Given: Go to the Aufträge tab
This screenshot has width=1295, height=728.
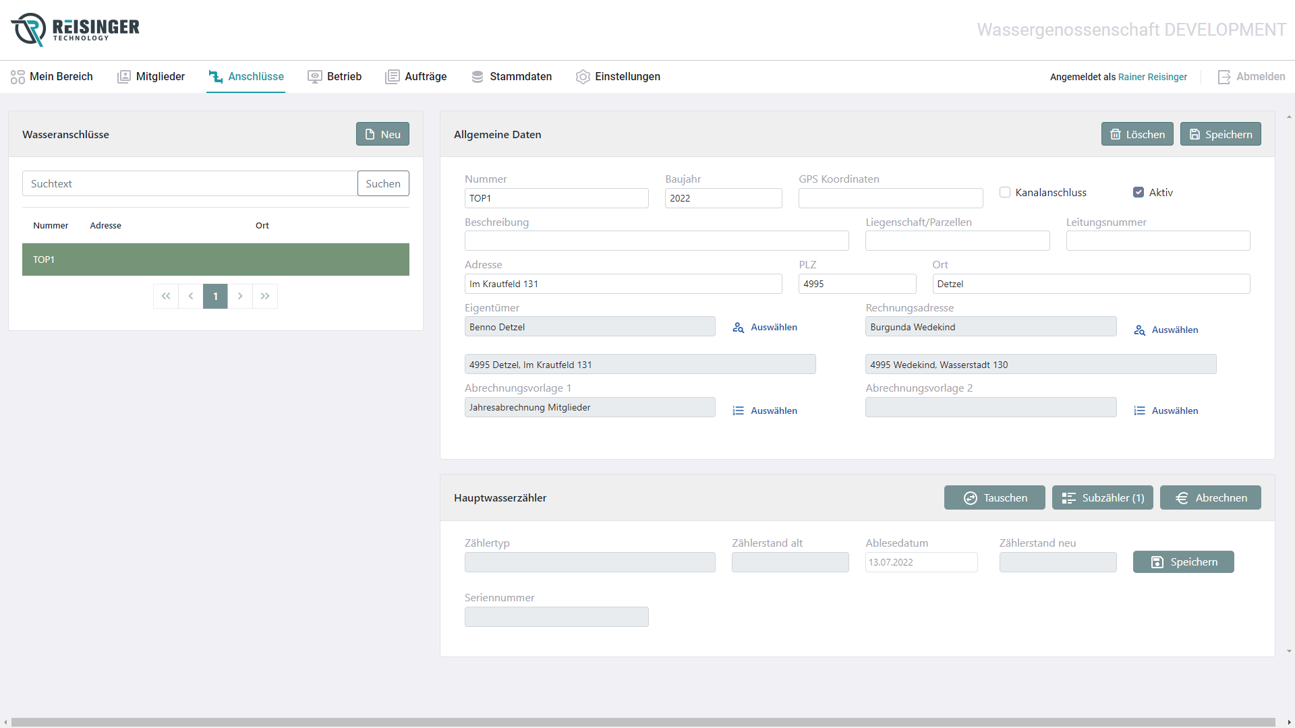Looking at the screenshot, I should (x=416, y=77).
